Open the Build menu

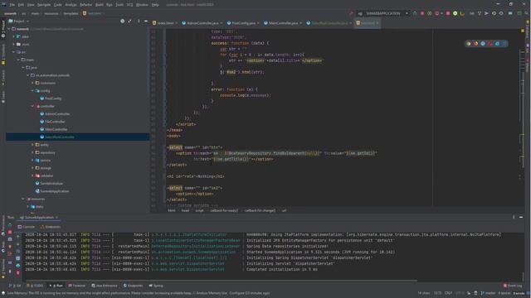click(x=100, y=5)
